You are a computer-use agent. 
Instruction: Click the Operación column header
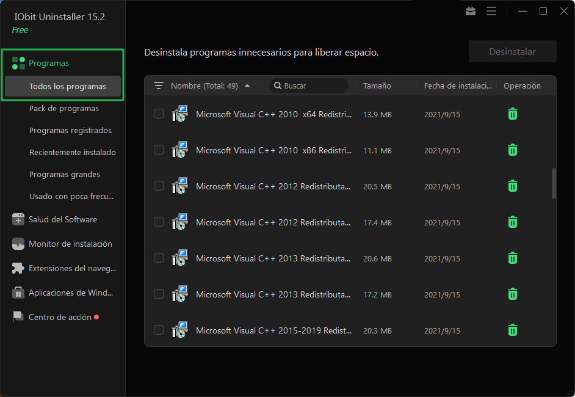[522, 86]
